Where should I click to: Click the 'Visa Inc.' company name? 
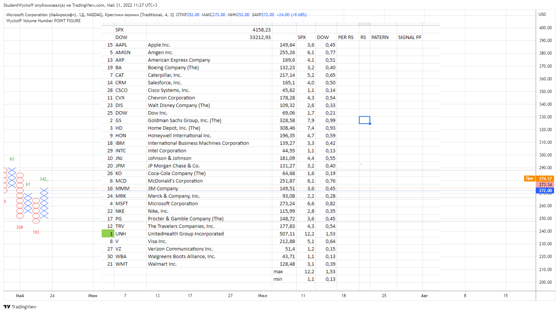157,241
